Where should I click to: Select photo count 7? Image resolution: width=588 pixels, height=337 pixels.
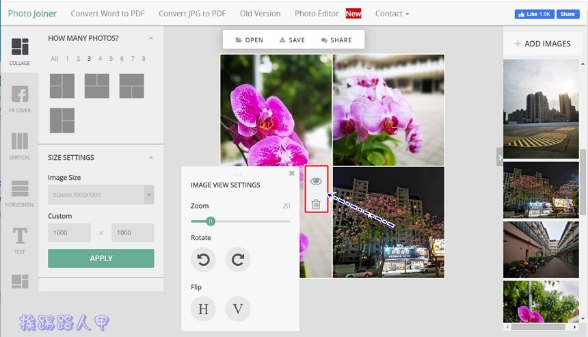[x=133, y=59]
